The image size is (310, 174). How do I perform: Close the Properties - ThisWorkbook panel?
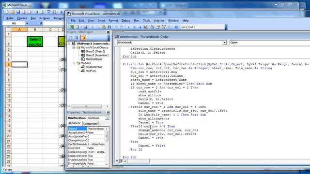click(x=108, y=113)
